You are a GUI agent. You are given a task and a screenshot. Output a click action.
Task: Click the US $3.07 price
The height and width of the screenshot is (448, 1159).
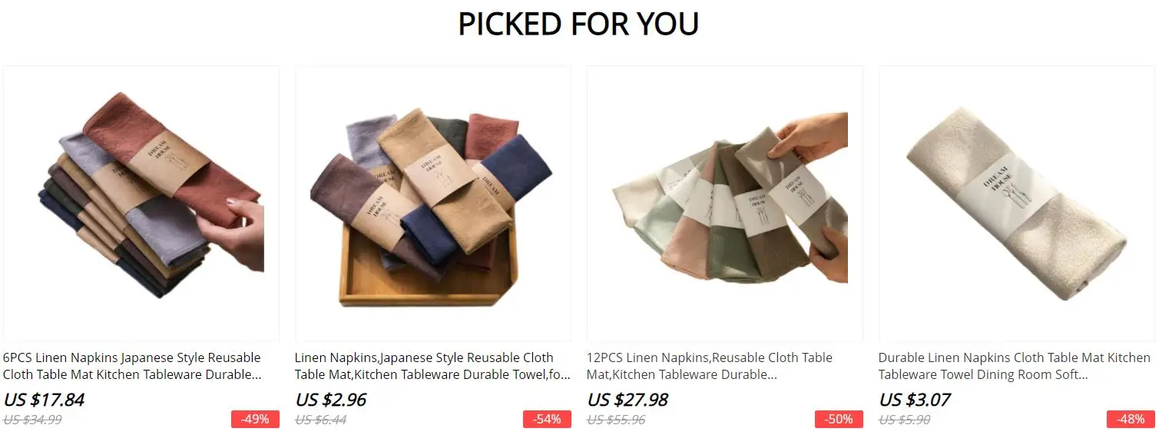(x=915, y=400)
